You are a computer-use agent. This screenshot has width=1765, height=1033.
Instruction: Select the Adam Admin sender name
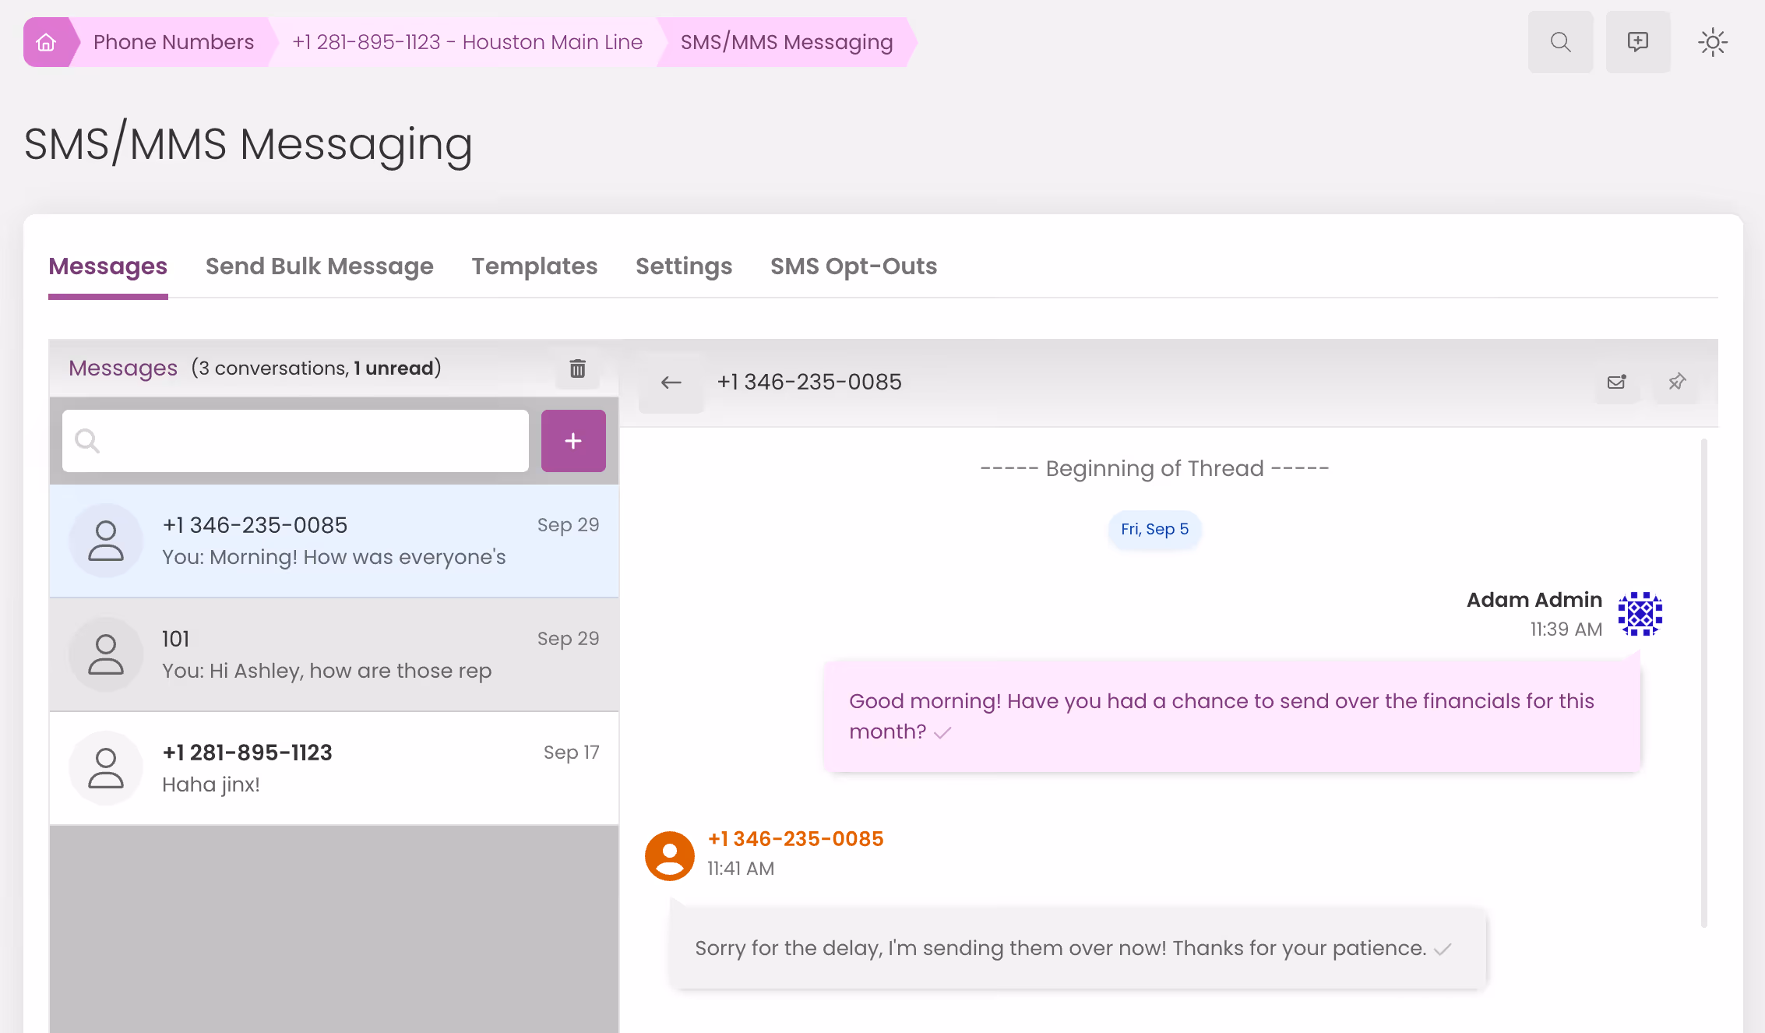click(1534, 600)
